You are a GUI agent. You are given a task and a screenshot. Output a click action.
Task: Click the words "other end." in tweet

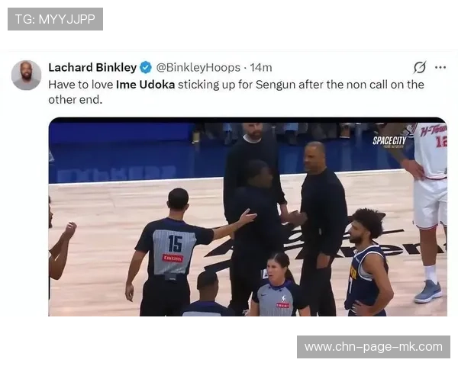pos(76,100)
